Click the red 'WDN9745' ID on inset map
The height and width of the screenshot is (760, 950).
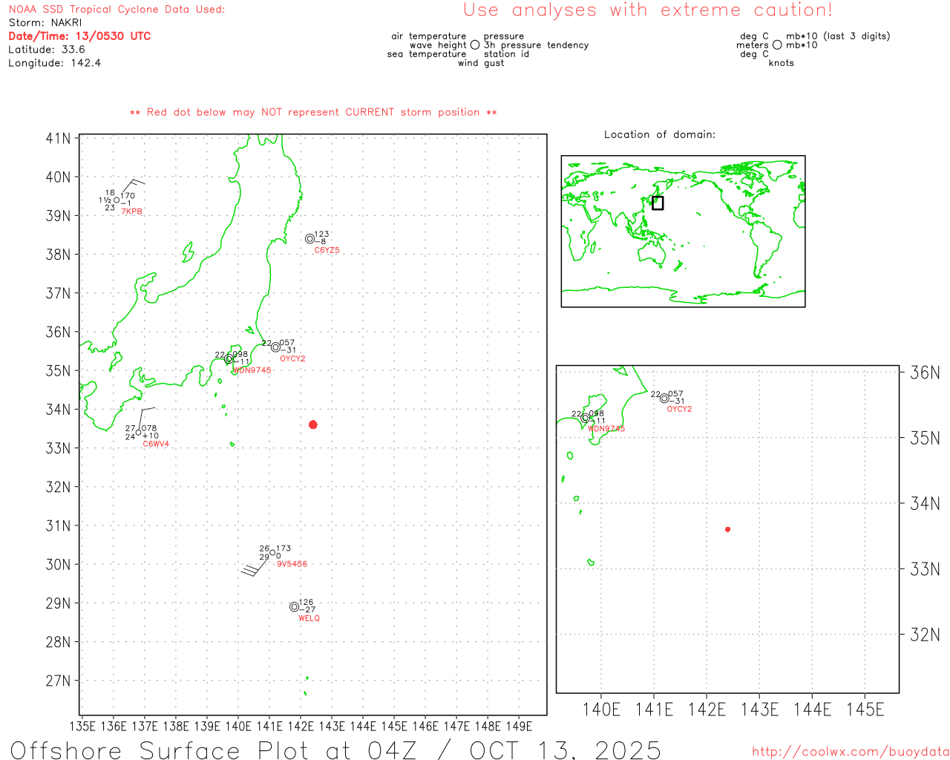pyautogui.click(x=606, y=429)
